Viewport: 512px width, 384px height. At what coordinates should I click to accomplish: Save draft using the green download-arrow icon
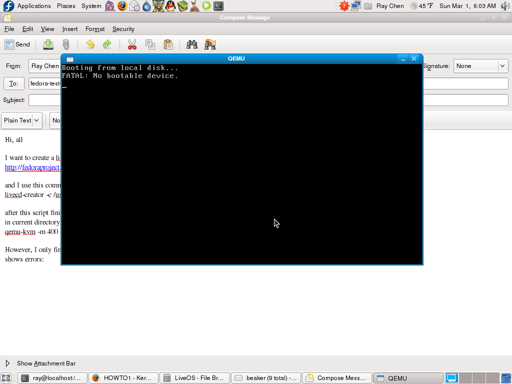coord(48,44)
